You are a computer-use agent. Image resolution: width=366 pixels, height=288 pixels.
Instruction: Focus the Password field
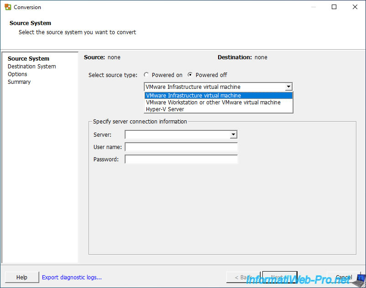[x=181, y=159]
